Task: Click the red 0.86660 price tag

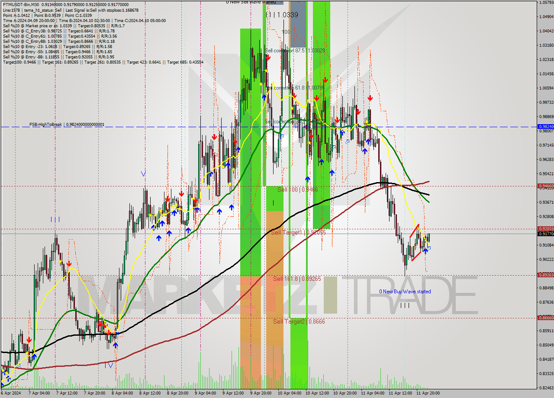Action: 546,318
